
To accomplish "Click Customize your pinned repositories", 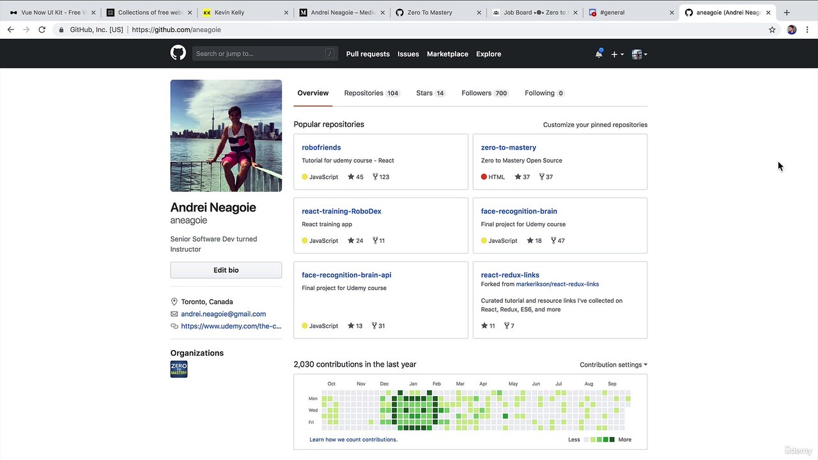I will pyautogui.click(x=595, y=125).
